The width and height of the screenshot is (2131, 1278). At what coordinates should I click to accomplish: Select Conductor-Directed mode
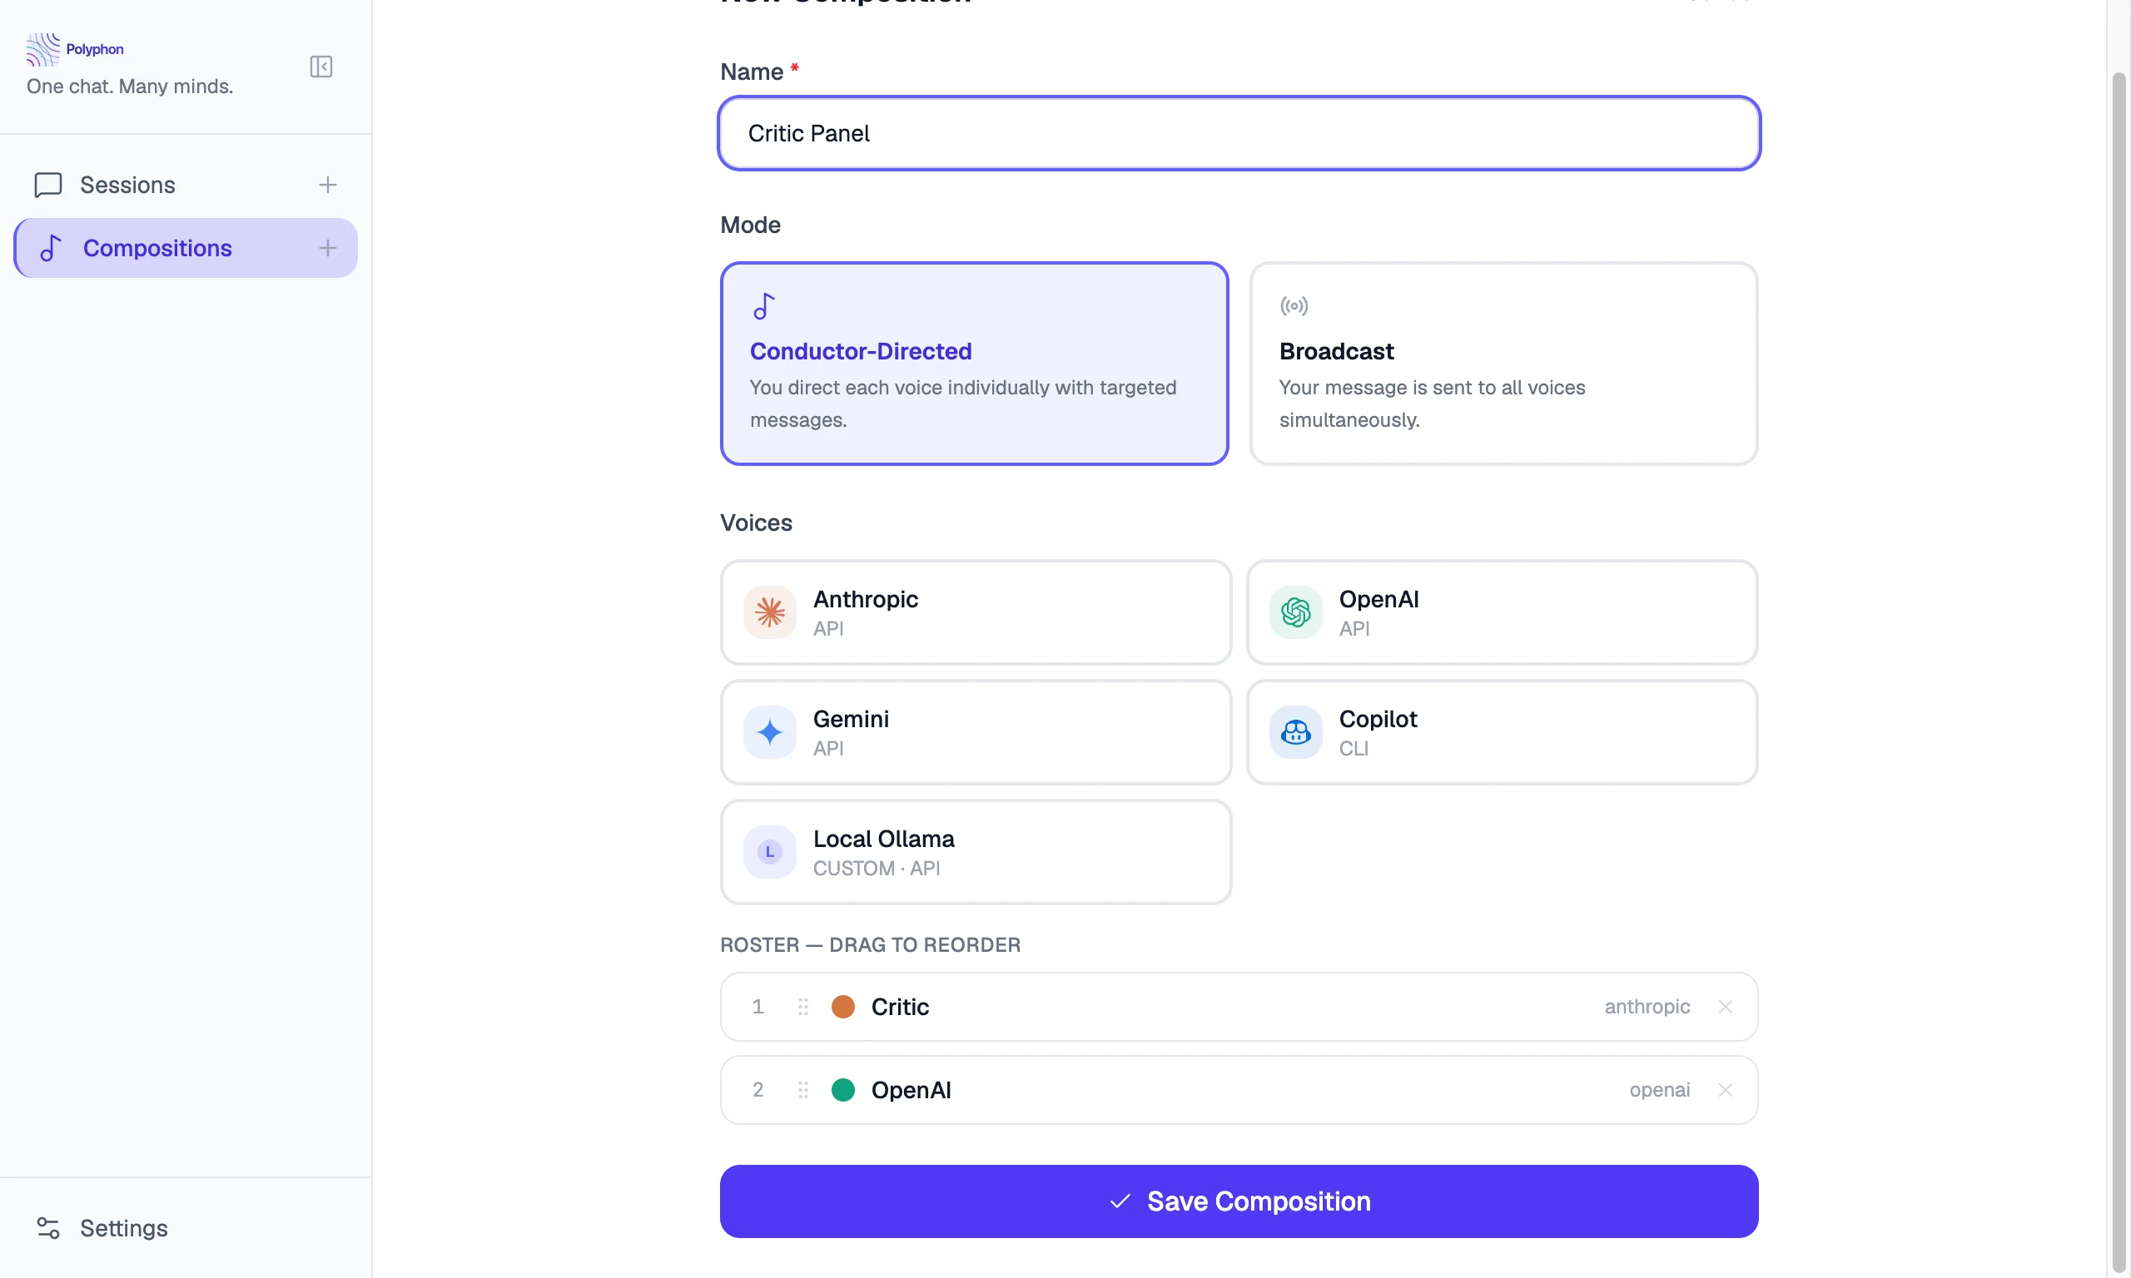tap(973, 364)
